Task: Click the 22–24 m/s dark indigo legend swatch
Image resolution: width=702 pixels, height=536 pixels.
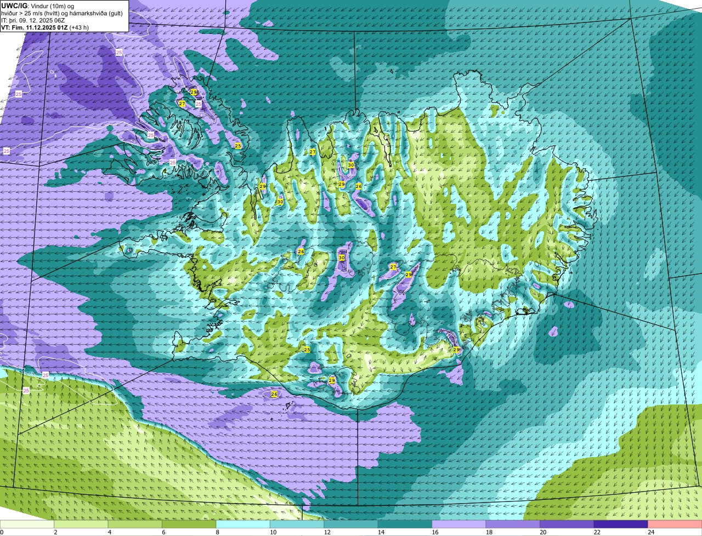Action: (x=621, y=524)
